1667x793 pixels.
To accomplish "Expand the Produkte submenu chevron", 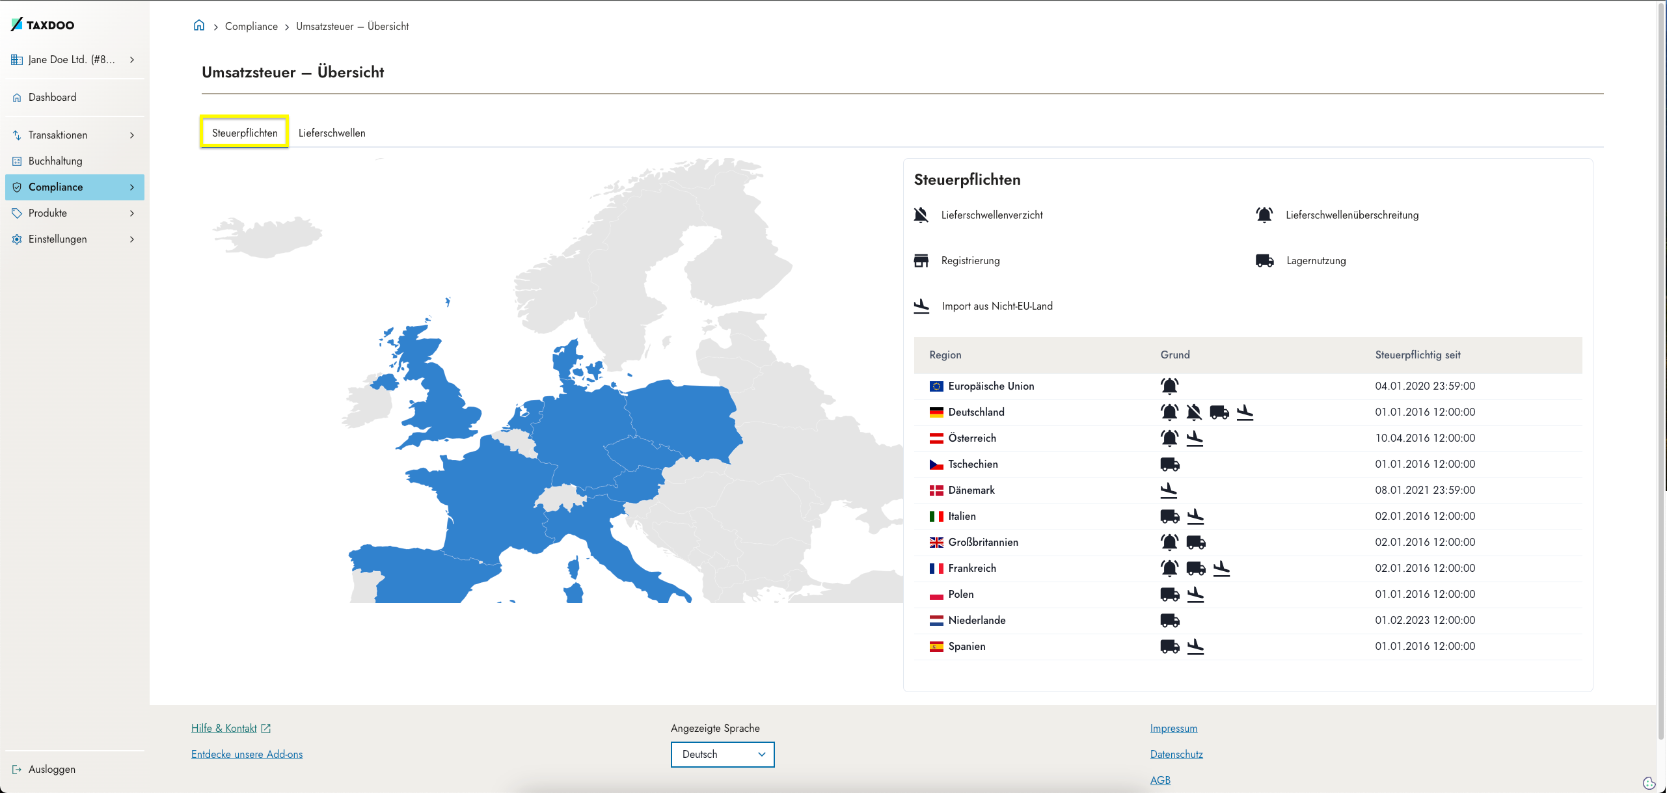I will [x=132, y=213].
